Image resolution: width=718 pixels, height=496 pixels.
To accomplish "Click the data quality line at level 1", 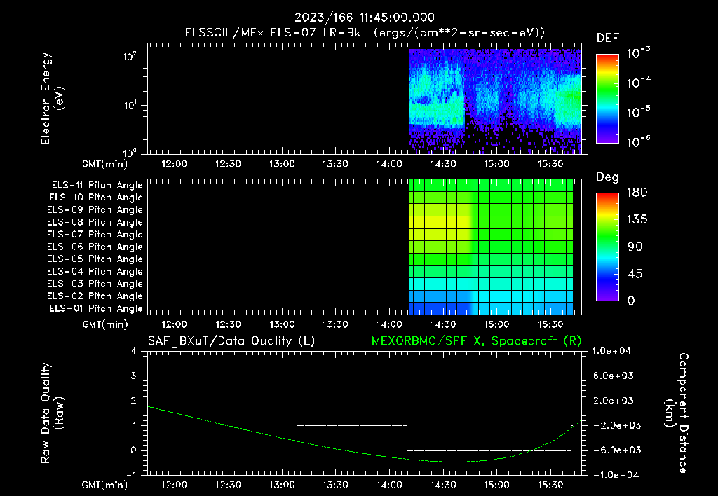I will (x=352, y=425).
